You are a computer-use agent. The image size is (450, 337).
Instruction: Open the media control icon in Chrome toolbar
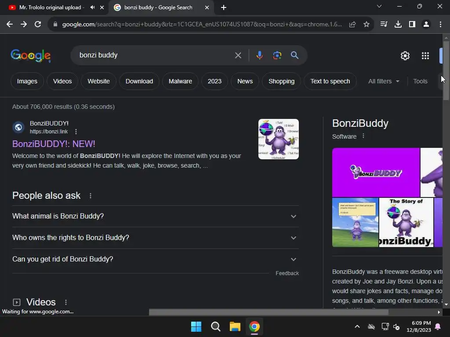384,25
